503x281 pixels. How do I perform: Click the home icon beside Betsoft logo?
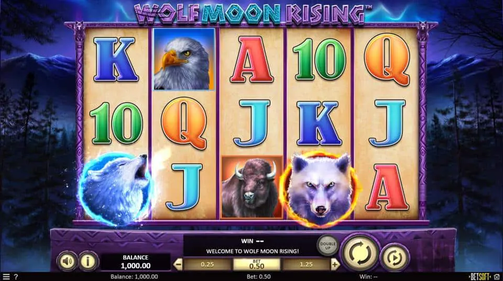497,277
